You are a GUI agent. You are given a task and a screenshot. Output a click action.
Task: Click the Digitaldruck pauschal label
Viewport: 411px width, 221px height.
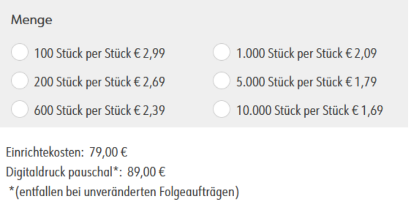[64, 172]
